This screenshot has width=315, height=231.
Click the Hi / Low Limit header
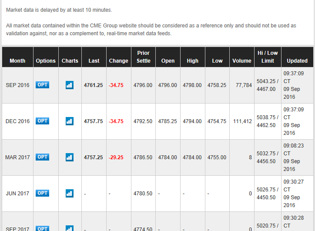pyautogui.click(x=268, y=57)
